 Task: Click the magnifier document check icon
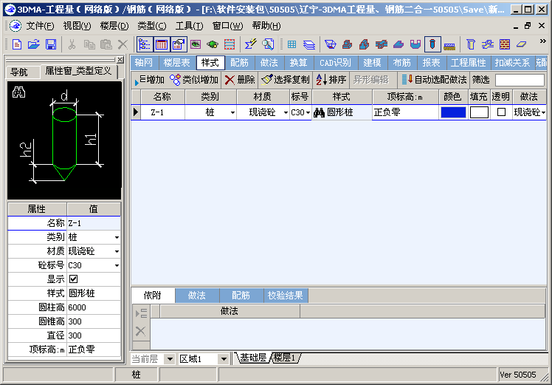[x=268, y=44]
